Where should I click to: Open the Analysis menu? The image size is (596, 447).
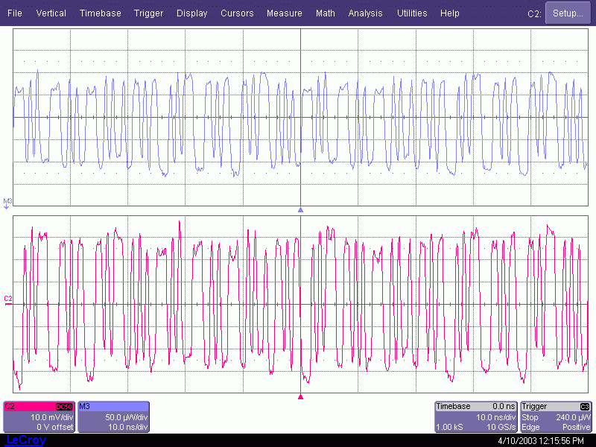click(x=365, y=13)
